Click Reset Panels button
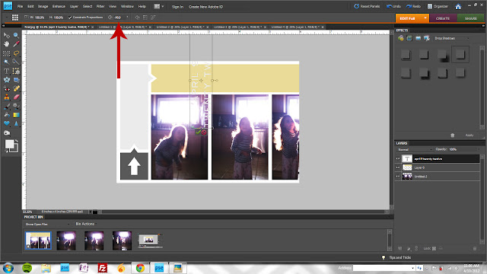The width and height of the screenshot is (487, 274). 367,6
